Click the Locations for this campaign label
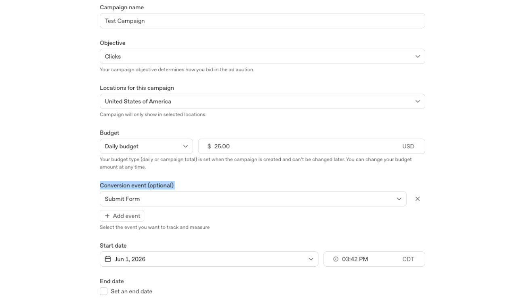The height and width of the screenshot is (299, 525). click(x=137, y=88)
